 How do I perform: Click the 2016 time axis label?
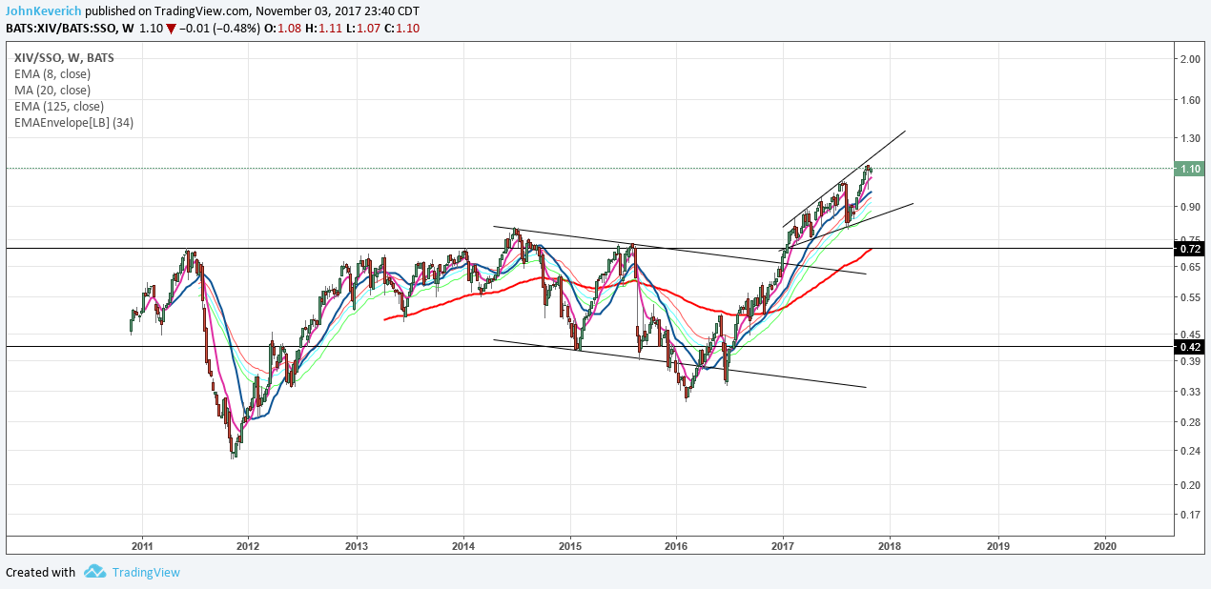(x=676, y=546)
